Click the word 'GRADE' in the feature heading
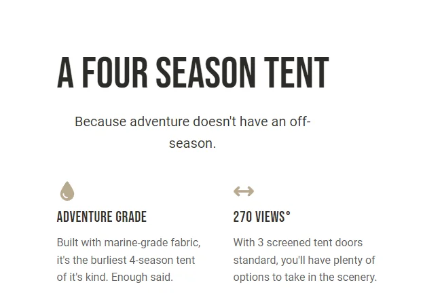 [x=131, y=216]
